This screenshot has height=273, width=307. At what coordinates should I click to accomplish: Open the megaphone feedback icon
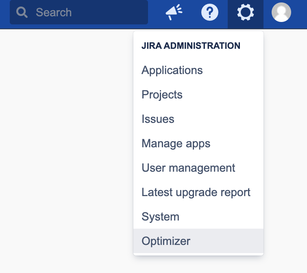tap(174, 13)
